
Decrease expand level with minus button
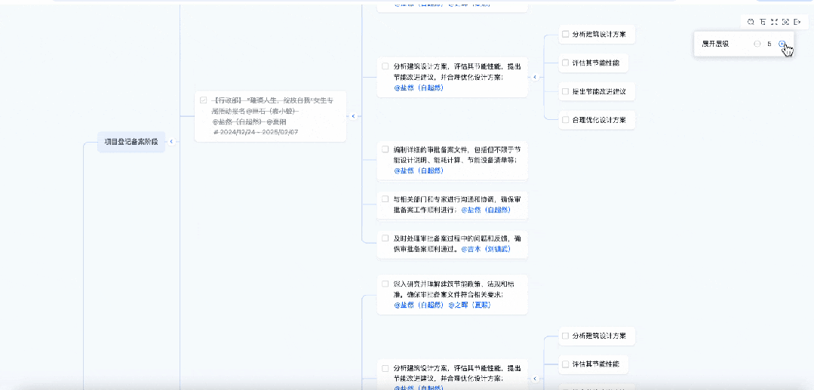point(757,45)
